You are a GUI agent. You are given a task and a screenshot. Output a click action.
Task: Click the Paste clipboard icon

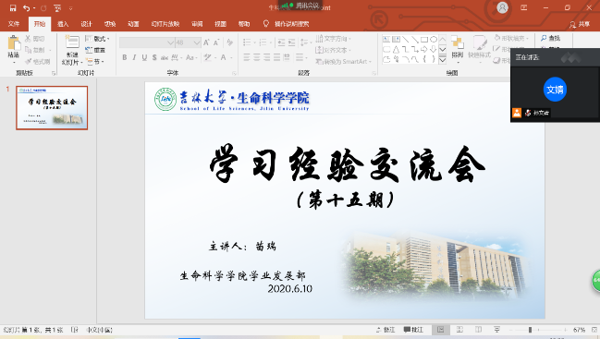pyautogui.click(x=14, y=47)
